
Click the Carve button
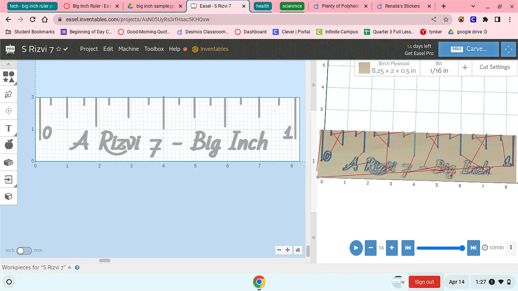tap(468, 49)
